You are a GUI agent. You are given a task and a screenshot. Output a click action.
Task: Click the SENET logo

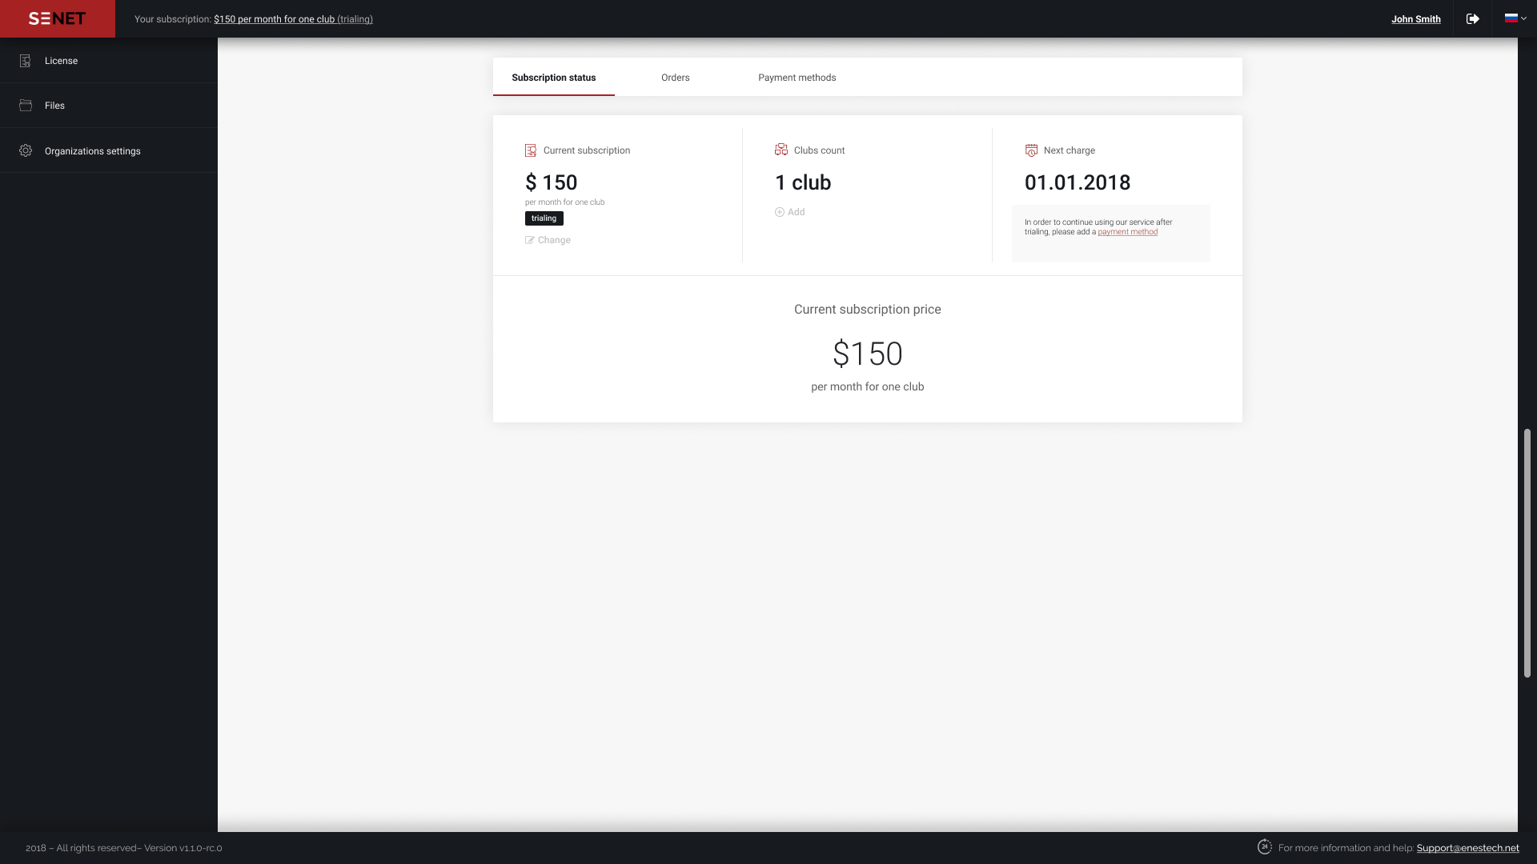57,18
